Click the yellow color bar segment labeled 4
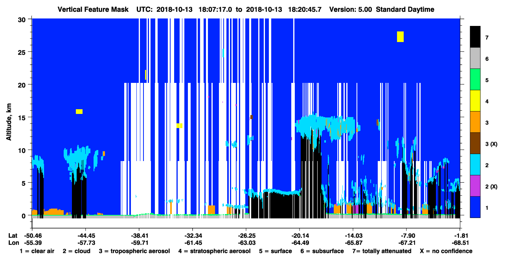 475,101
